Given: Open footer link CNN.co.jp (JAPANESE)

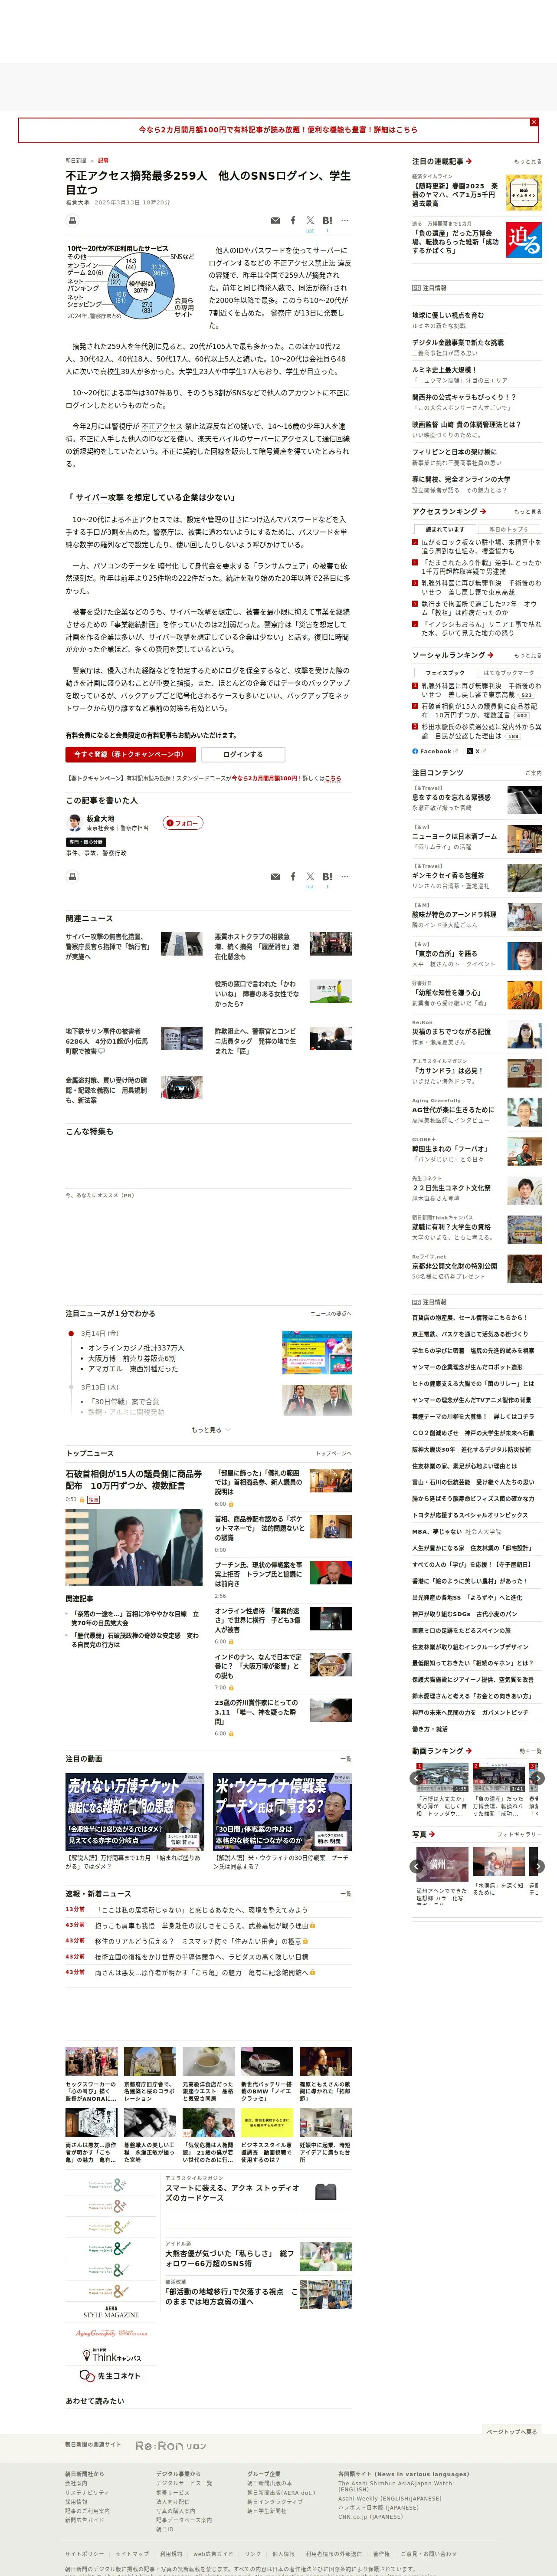Looking at the screenshot, I should click(x=370, y=2517).
